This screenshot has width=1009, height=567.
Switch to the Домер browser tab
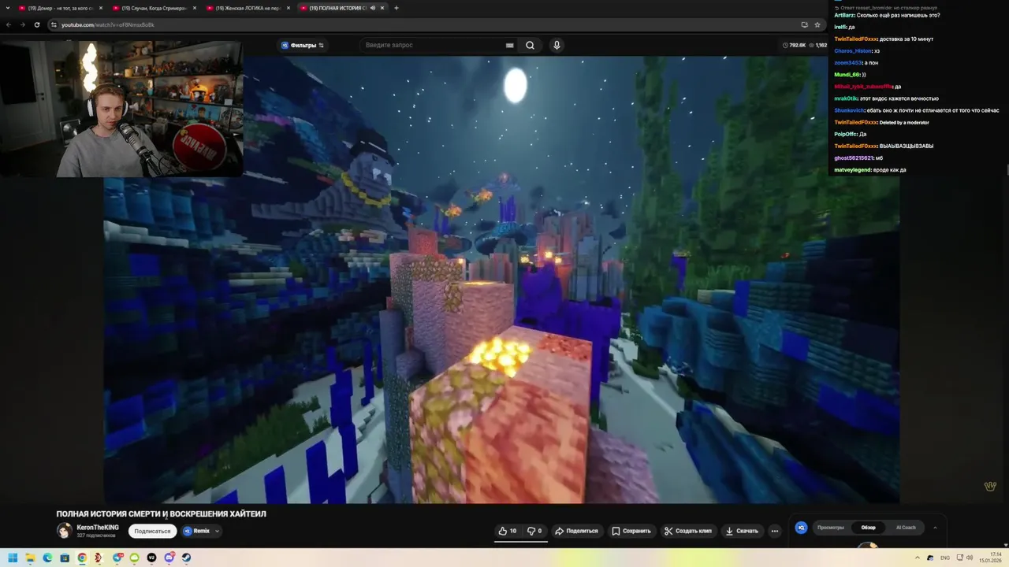click(x=61, y=8)
